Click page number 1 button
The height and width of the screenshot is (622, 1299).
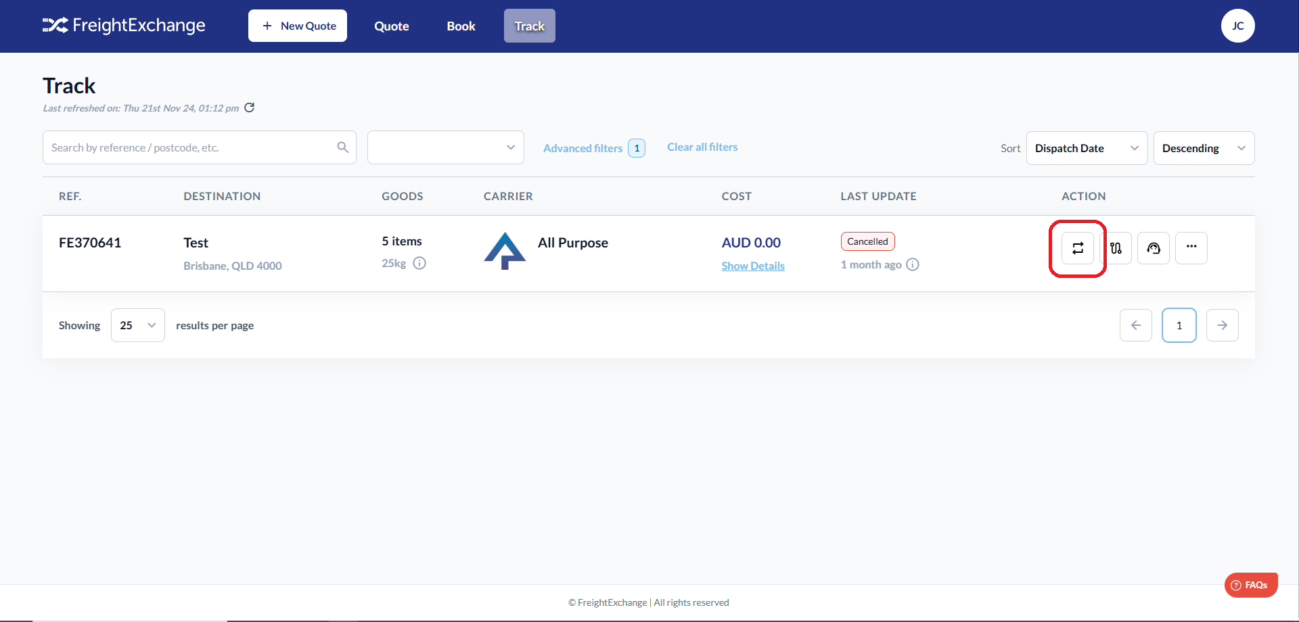pyautogui.click(x=1179, y=325)
